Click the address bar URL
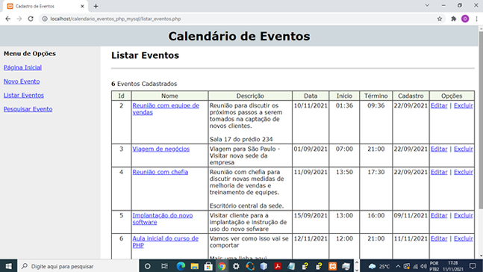This screenshot has height=272, width=483. [x=116, y=19]
